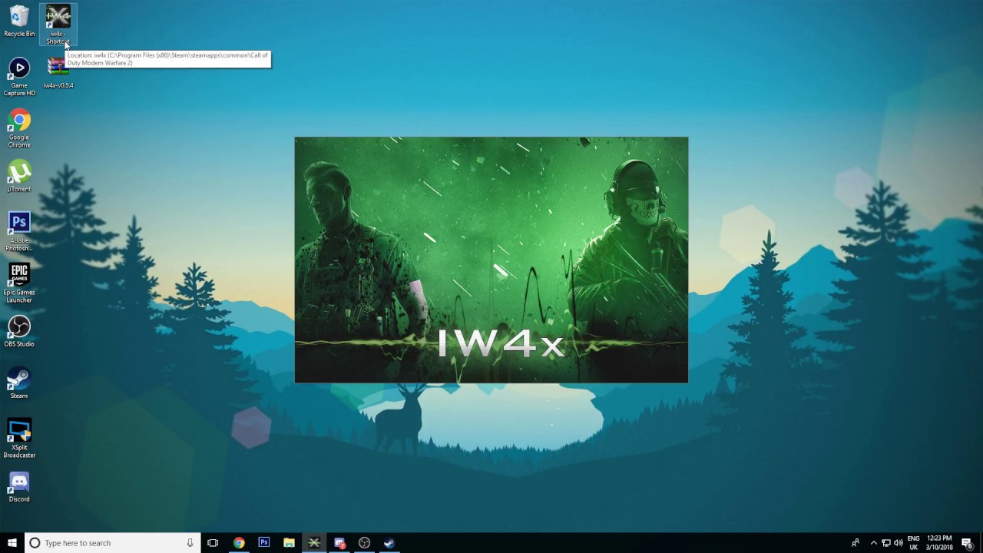Click the 'Type here to search' field

113,543
